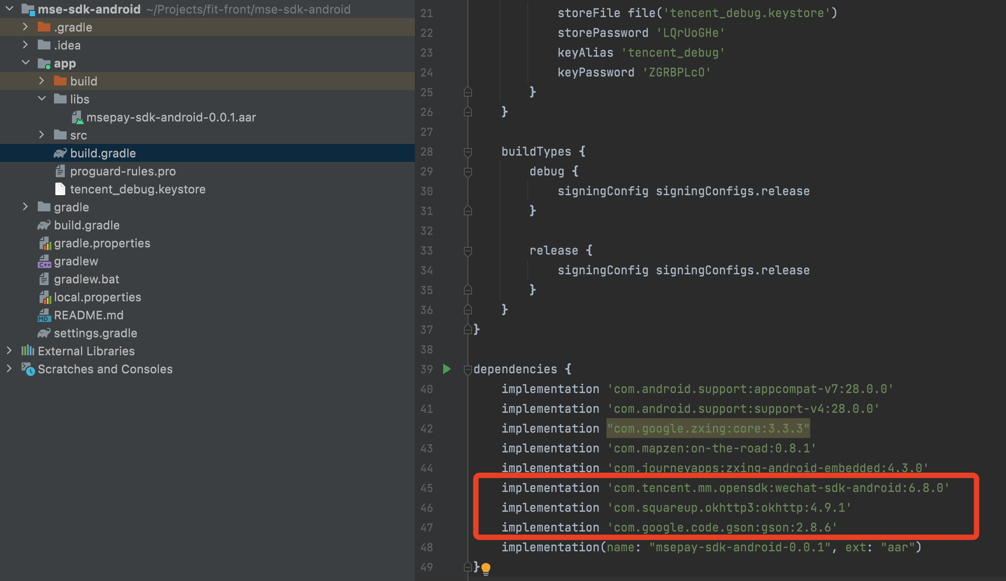Click the msepay-sdk-android-0.0.1.aar file icon
Image resolution: width=1006 pixels, height=581 pixels.
coord(77,117)
